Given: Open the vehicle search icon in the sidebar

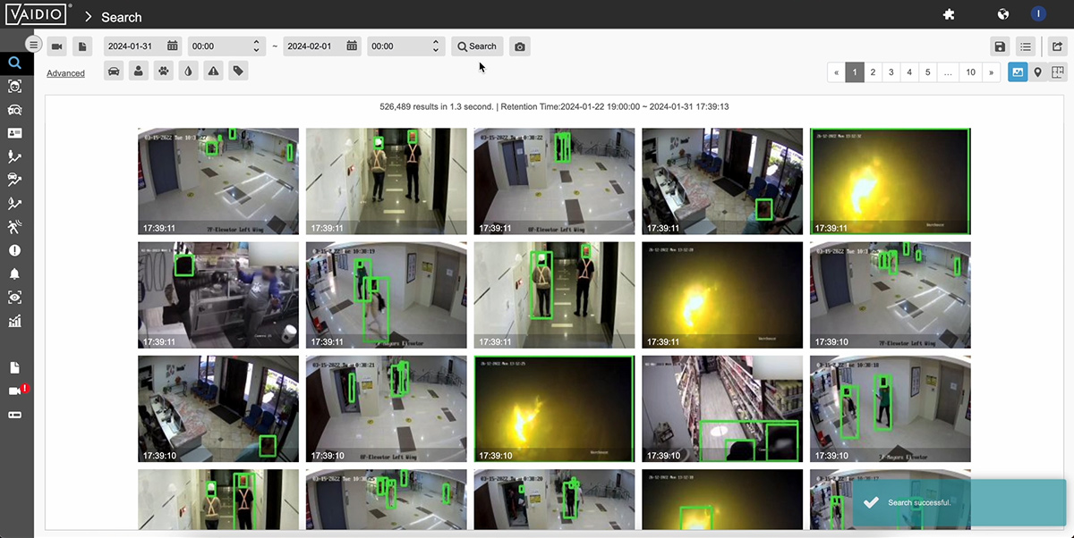Looking at the screenshot, I should click(x=14, y=109).
